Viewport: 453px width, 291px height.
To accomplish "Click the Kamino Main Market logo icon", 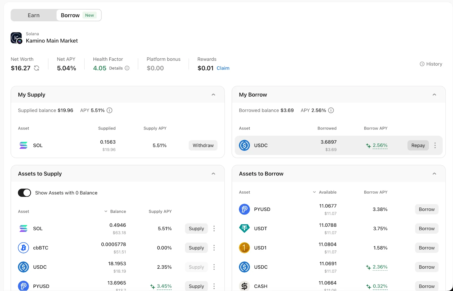I will 16,38.
